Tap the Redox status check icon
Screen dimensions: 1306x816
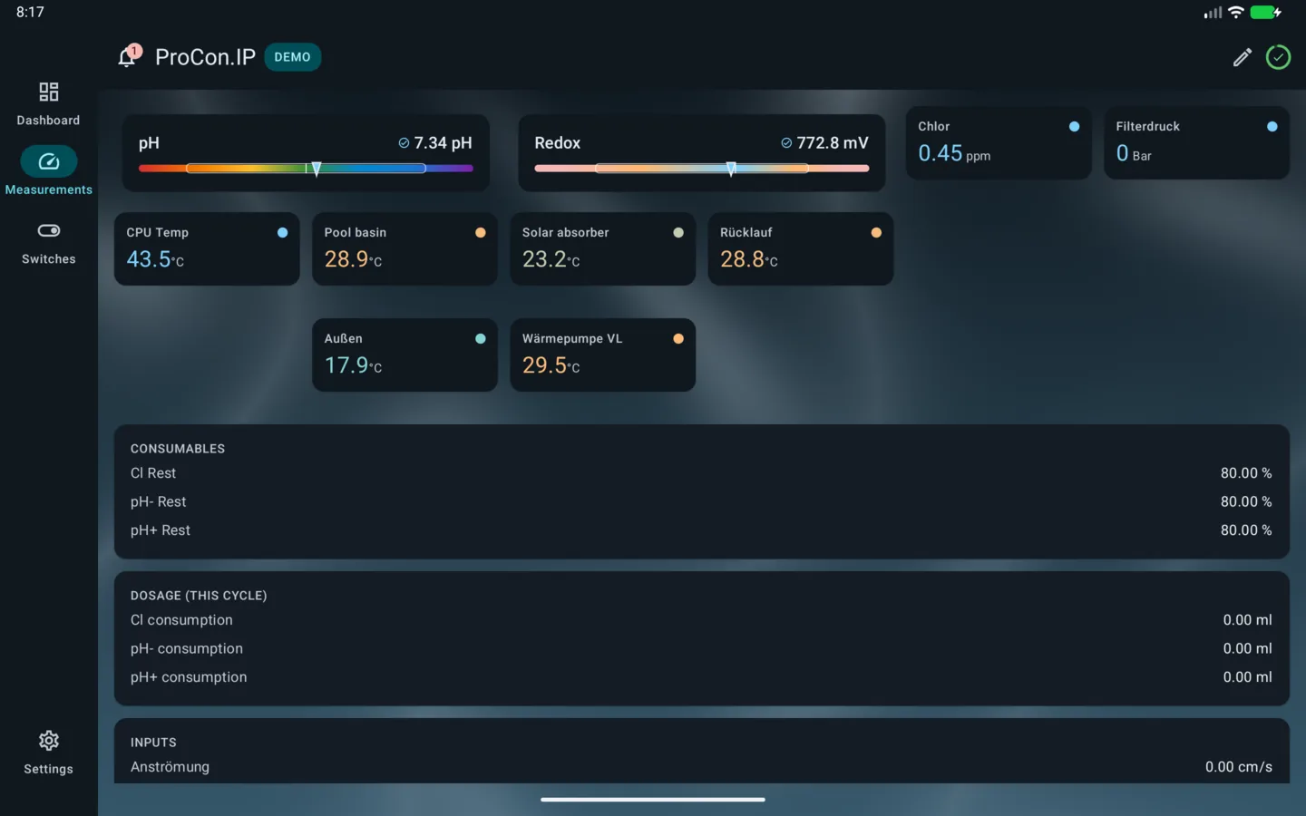pyautogui.click(x=786, y=143)
